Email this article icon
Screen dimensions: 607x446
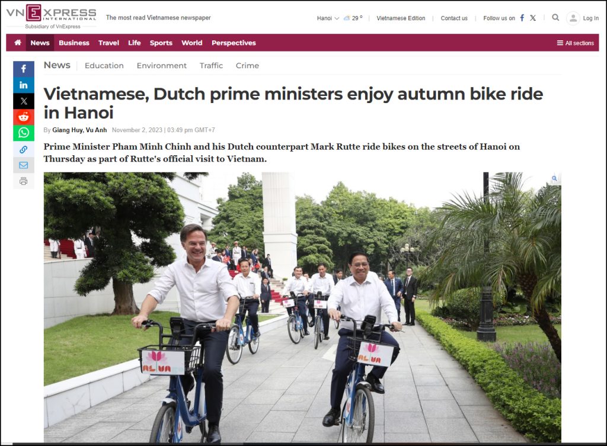(x=24, y=165)
